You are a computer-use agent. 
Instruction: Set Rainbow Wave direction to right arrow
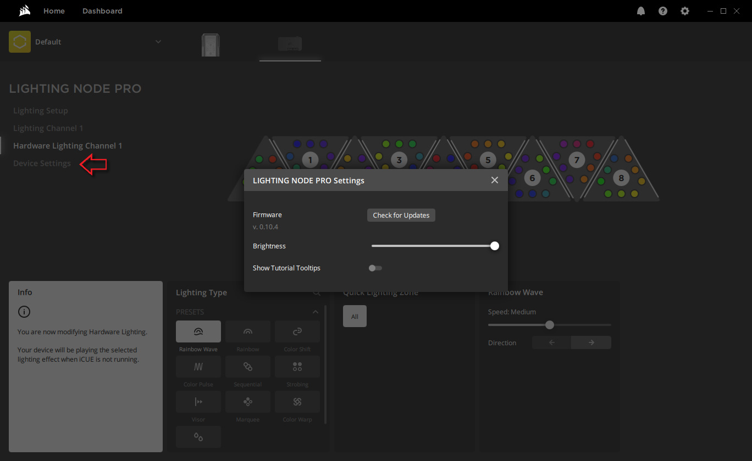(x=591, y=342)
